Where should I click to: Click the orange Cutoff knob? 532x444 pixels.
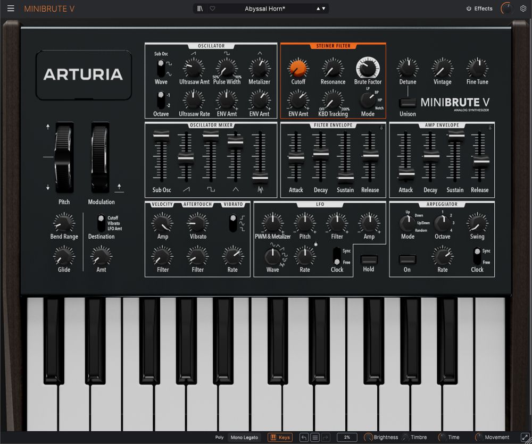point(298,68)
